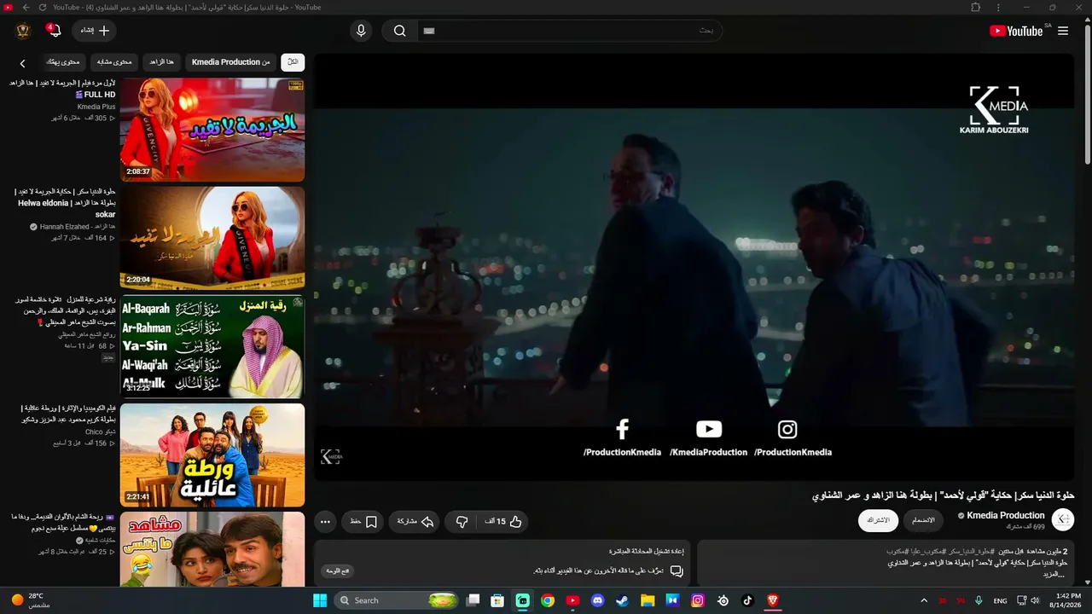Go back with the browser back arrow
Viewport: 1092px width, 614px height.
pos(26,7)
